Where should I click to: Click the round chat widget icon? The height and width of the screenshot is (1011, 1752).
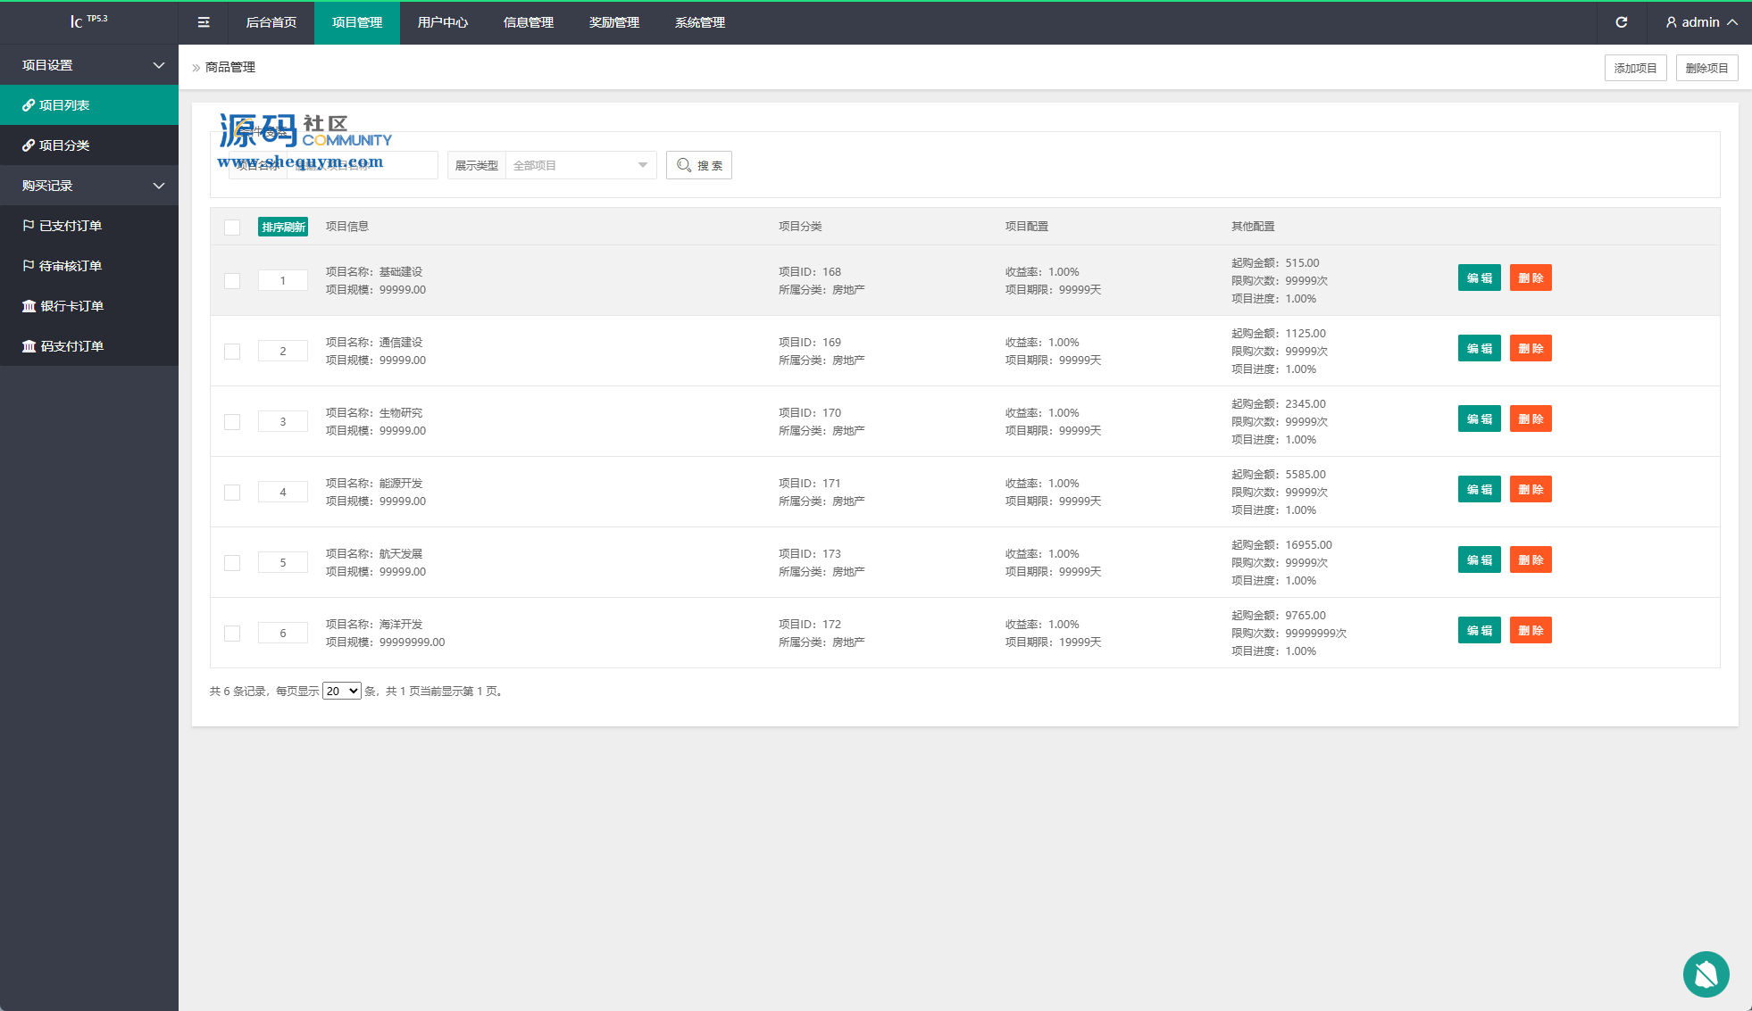(1706, 974)
